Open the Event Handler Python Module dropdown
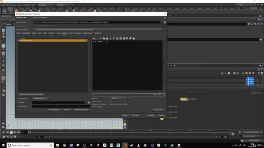264x148 pixels. tap(42, 99)
